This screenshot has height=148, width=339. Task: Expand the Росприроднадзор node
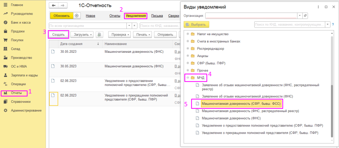[187, 48]
